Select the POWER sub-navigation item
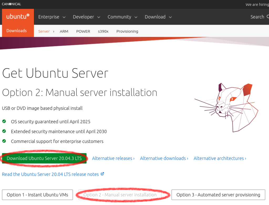This screenshot has height=205, width=269. pyautogui.click(x=83, y=32)
